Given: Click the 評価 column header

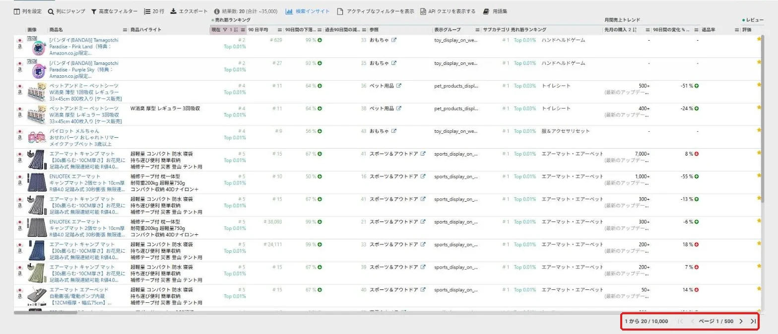Looking at the screenshot, I should click(x=747, y=30).
